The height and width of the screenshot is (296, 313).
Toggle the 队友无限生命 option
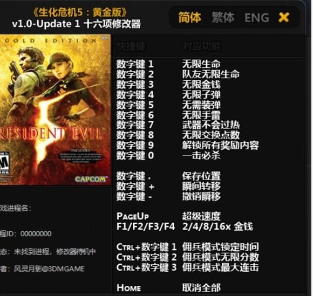pos(211,74)
